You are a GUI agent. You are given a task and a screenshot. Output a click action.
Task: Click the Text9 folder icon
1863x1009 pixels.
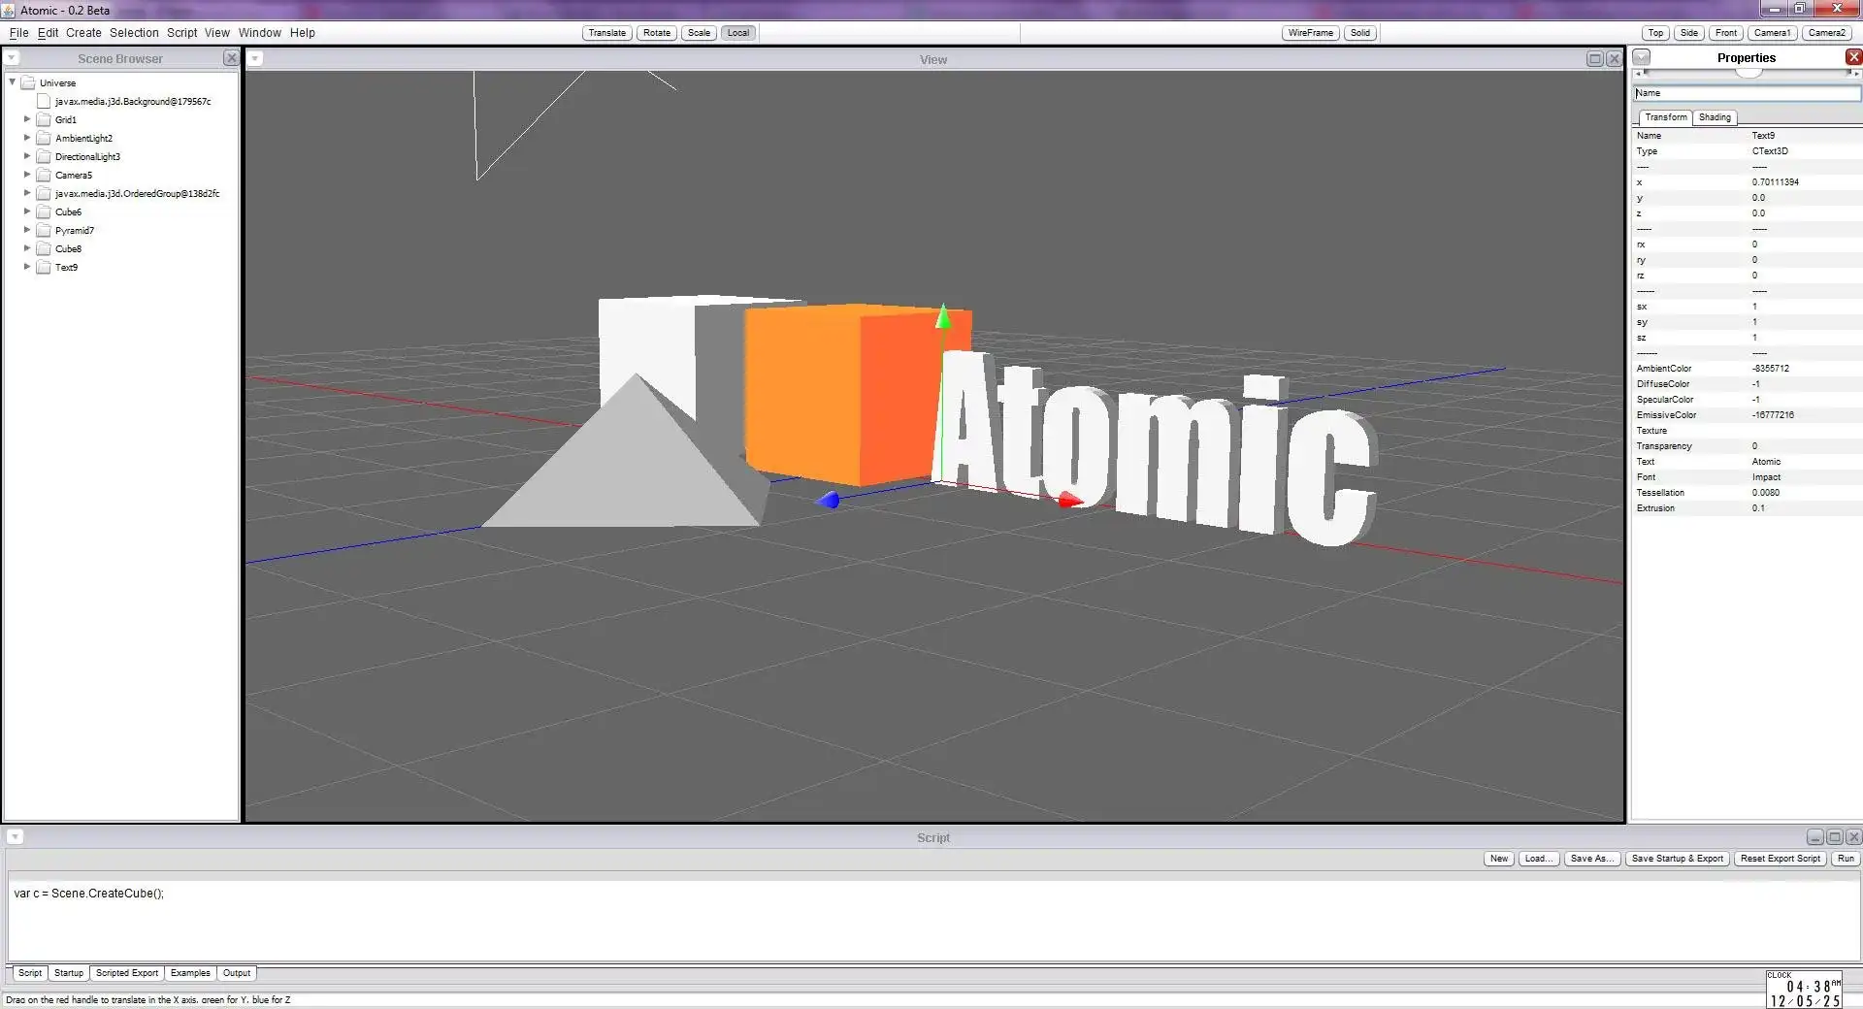44,267
